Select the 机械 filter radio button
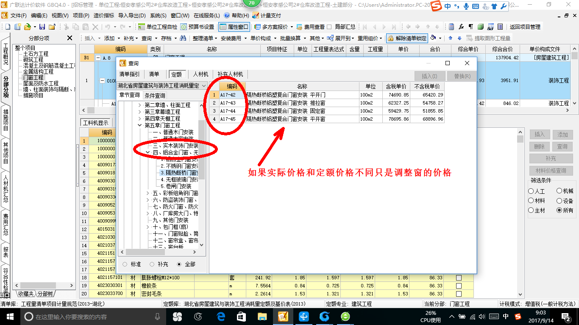Image resolution: width=579 pixels, height=325 pixels. 560,191
